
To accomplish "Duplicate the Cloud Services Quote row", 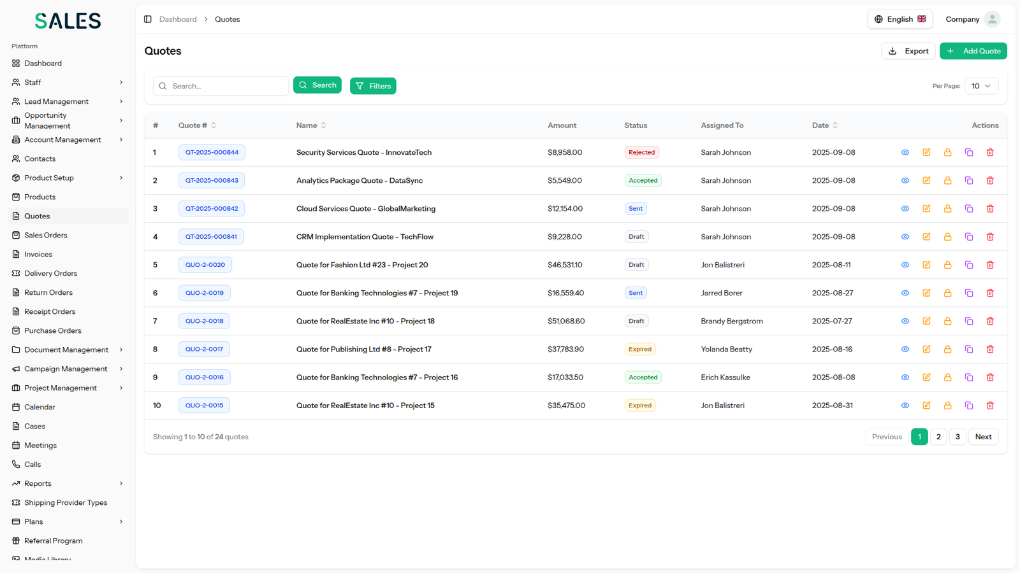I will click(969, 209).
